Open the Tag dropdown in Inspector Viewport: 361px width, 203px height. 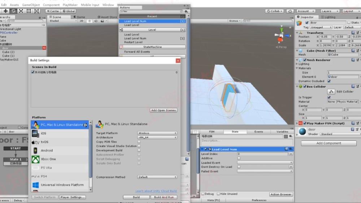click(x=321, y=27)
